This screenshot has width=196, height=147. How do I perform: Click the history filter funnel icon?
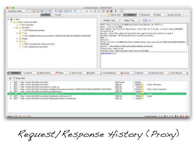14,78
